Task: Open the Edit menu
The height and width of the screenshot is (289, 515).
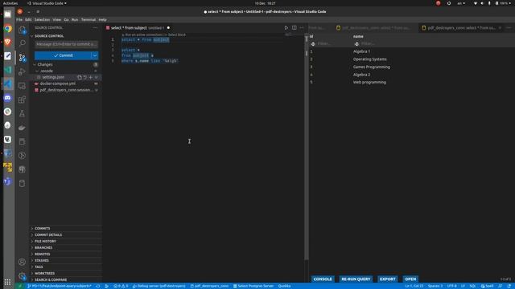Action: pyautogui.click(x=28, y=19)
